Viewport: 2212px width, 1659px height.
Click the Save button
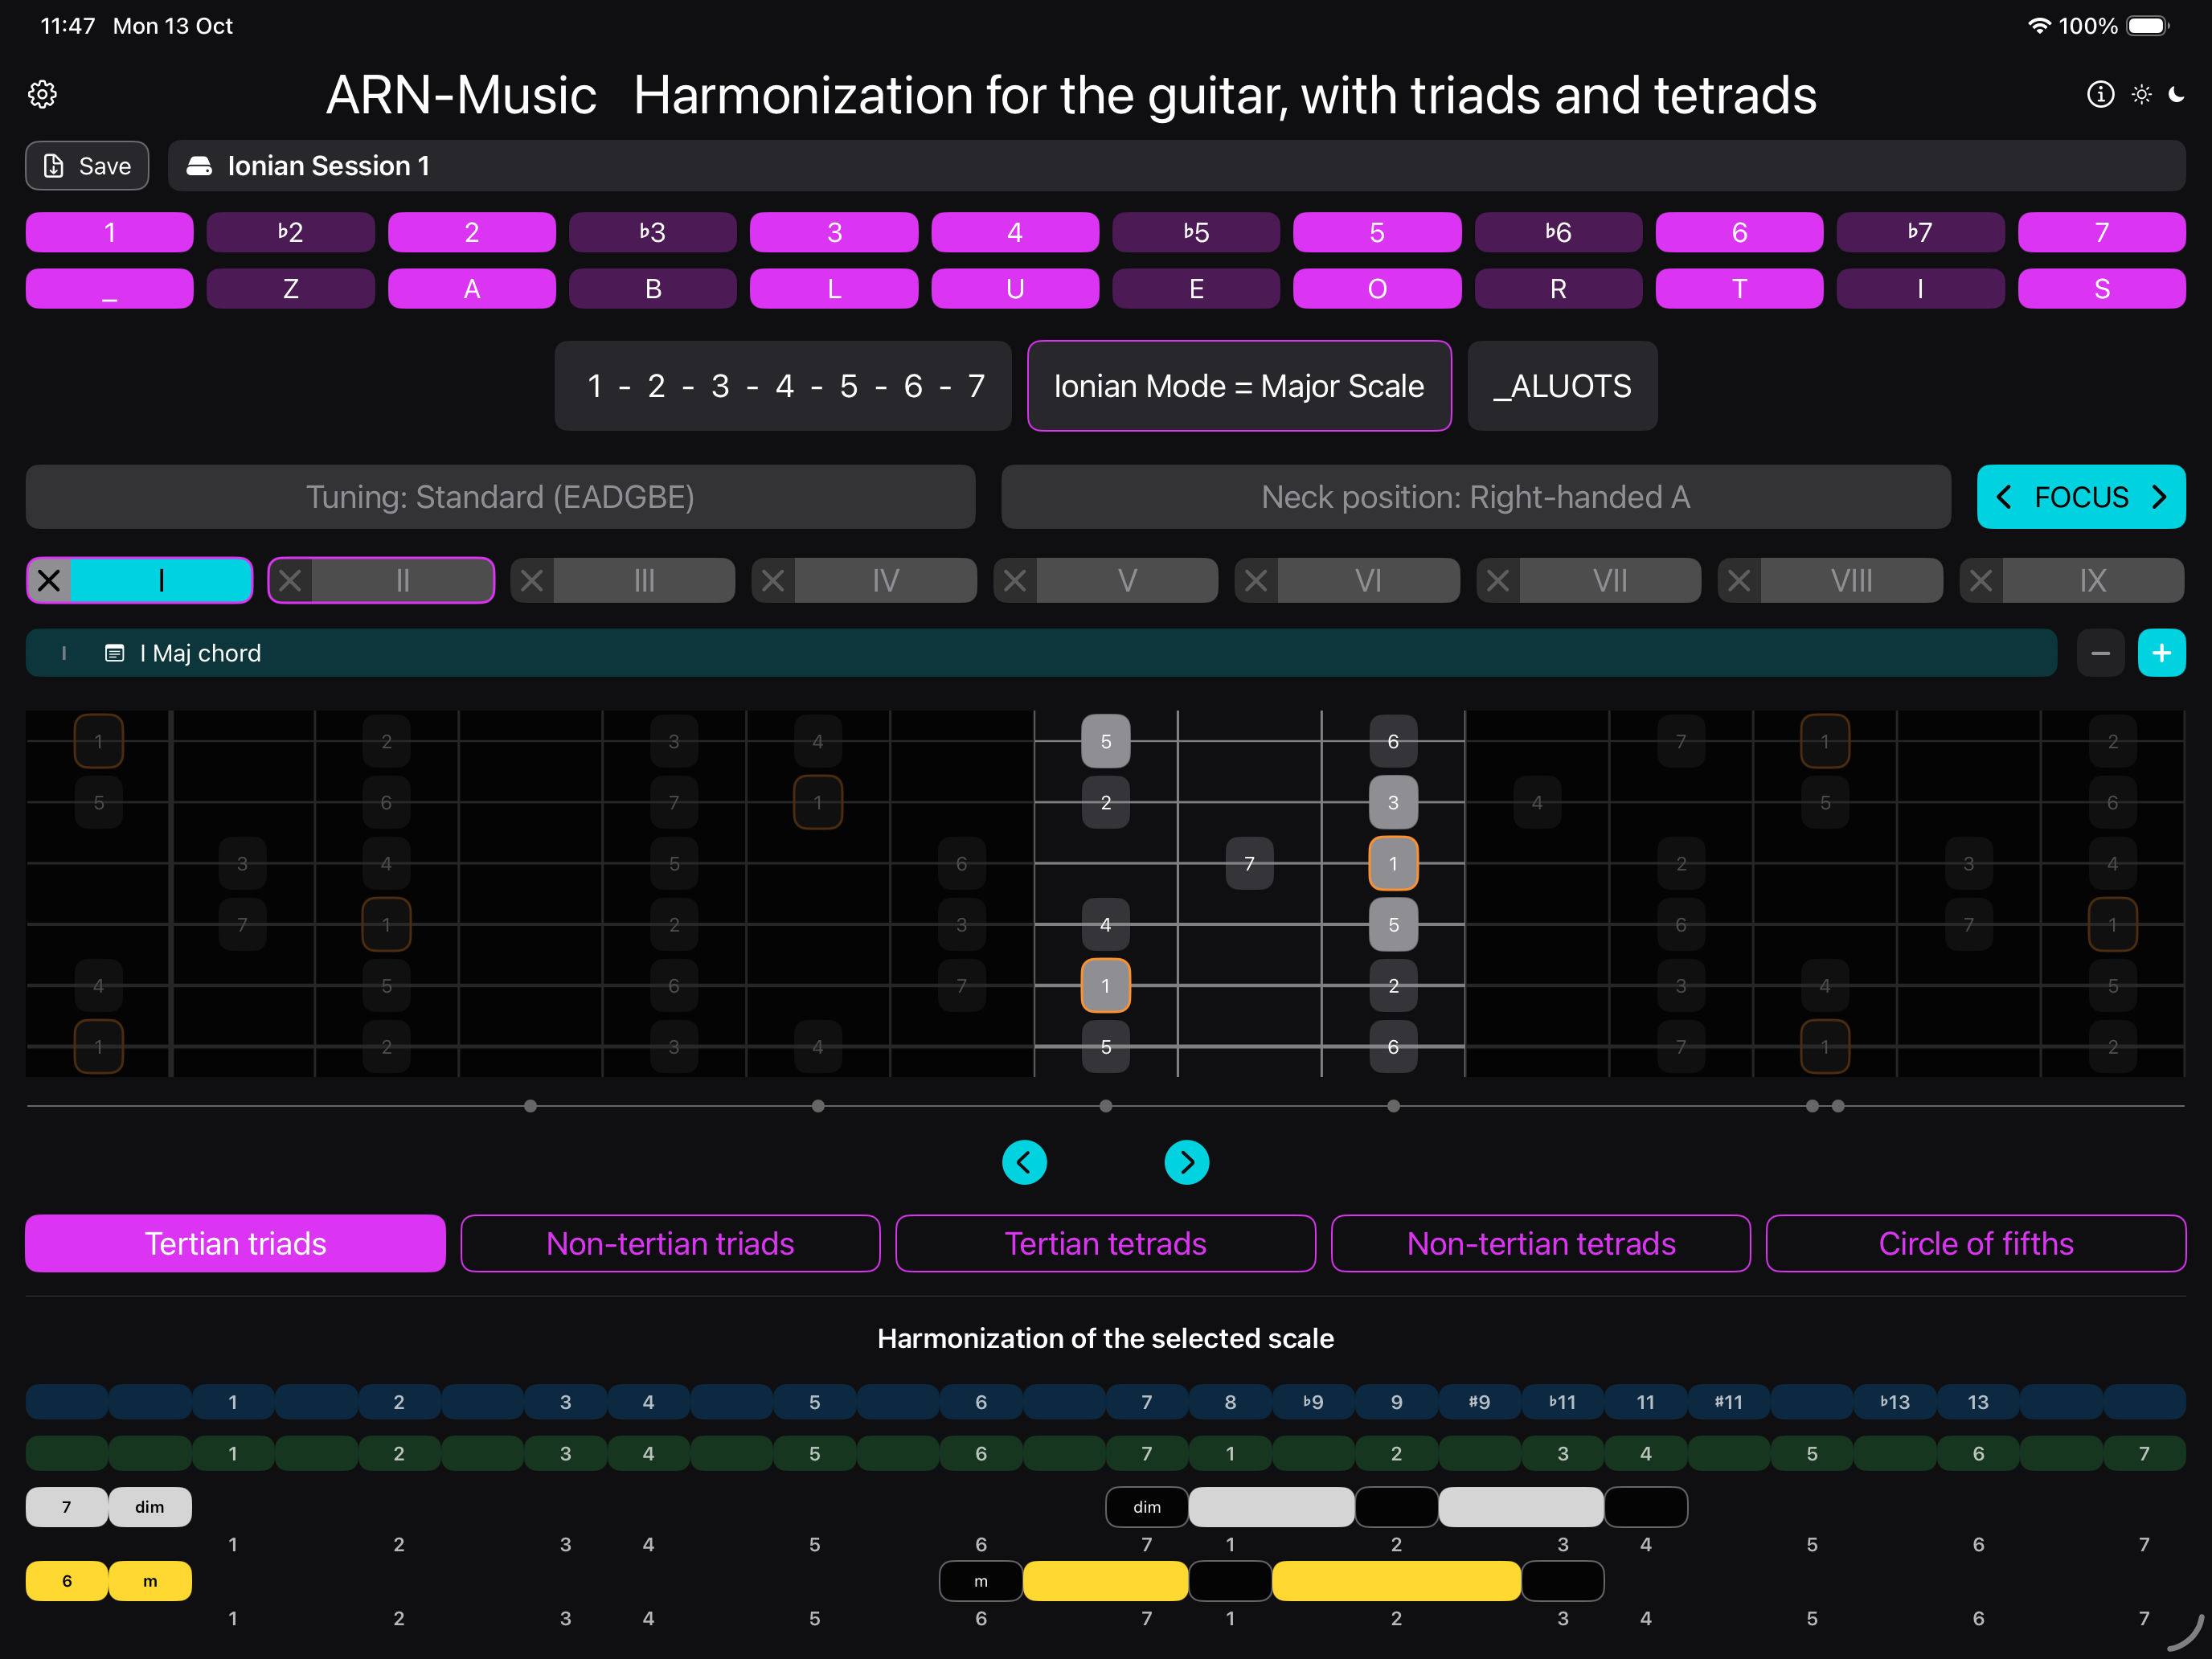tap(87, 166)
